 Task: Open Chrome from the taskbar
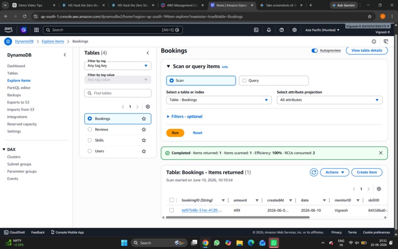(x=205, y=243)
